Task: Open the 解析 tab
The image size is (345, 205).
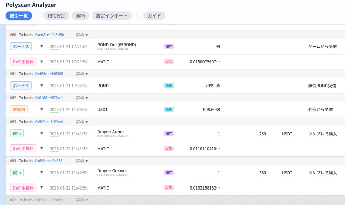Action: click(81, 15)
